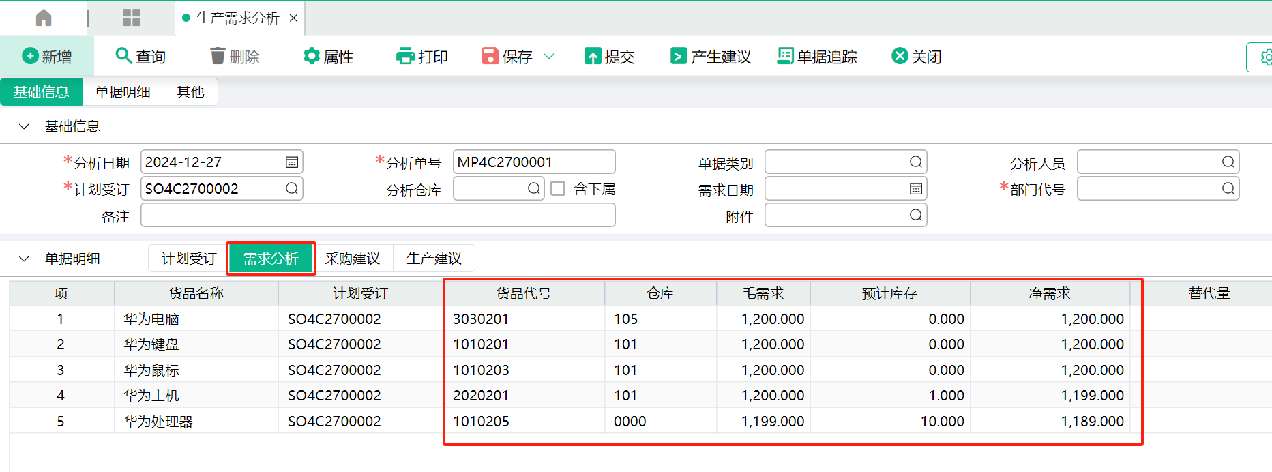This screenshot has height=472, width=1272.
Task: Switch to the 其他 tab
Action: (x=190, y=92)
